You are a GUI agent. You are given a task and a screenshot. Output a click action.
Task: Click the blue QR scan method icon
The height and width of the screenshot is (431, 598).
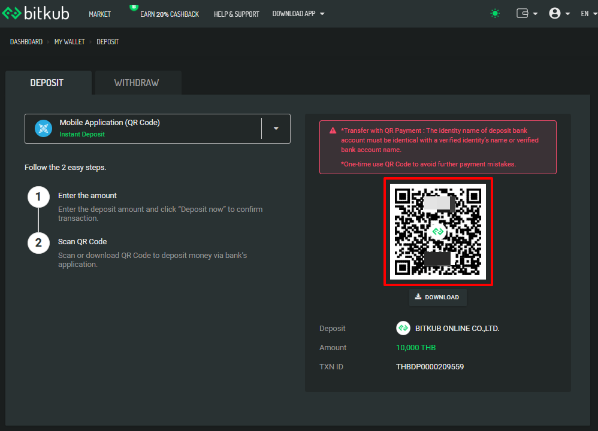click(43, 129)
